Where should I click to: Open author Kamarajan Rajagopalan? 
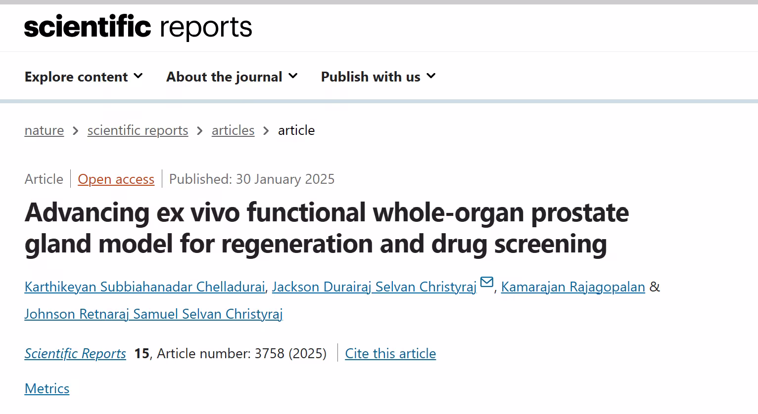(573, 287)
